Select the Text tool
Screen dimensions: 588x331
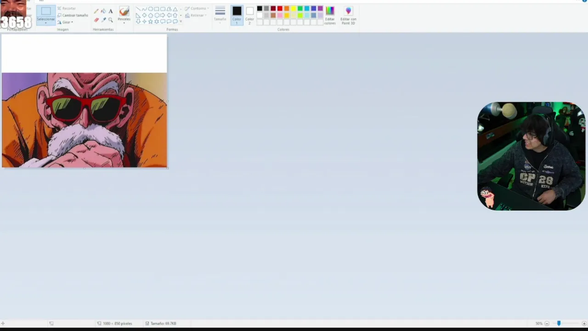tap(111, 11)
